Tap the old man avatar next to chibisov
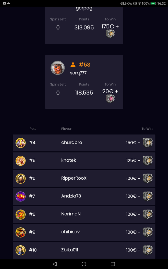Viewport: 168px width, 269px height. [21, 232]
